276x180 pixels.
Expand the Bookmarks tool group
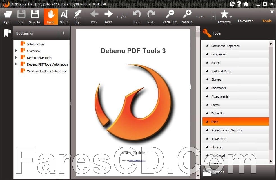(x=207, y=88)
